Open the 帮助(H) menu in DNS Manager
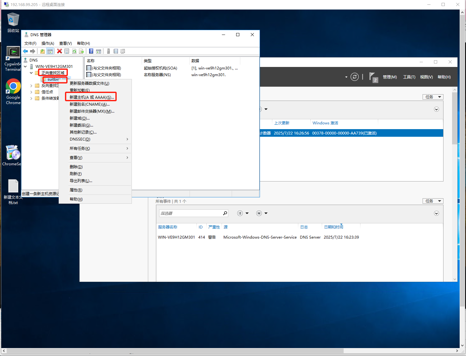Viewport: 466px width, 356px height. tap(83, 43)
